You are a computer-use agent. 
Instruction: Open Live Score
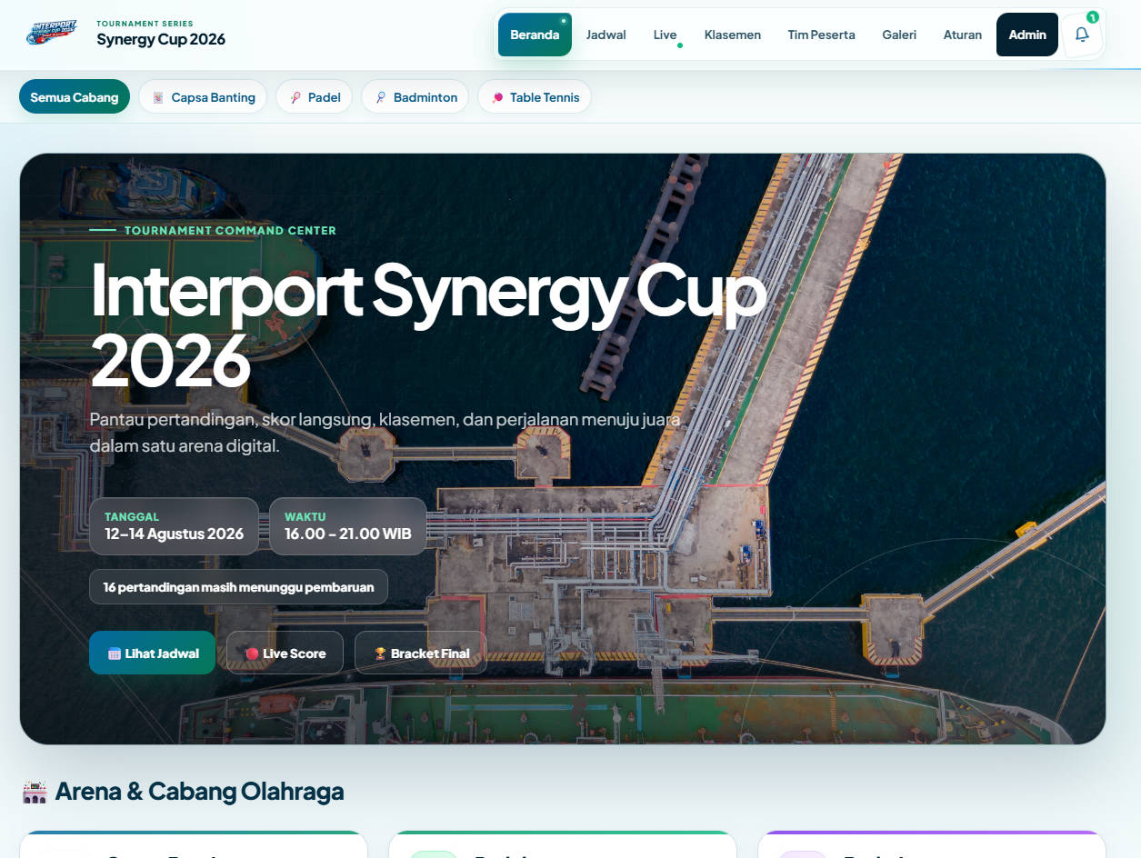click(x=285, y=653)
